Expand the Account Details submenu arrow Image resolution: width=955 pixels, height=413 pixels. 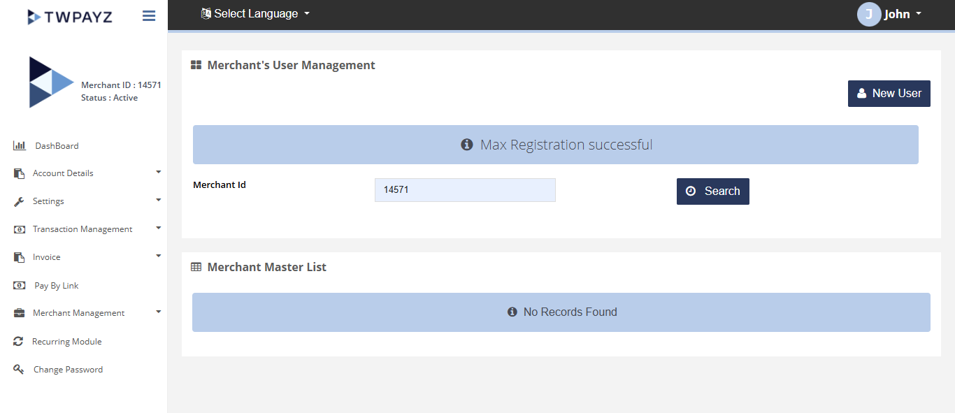(x=159, y=172)
